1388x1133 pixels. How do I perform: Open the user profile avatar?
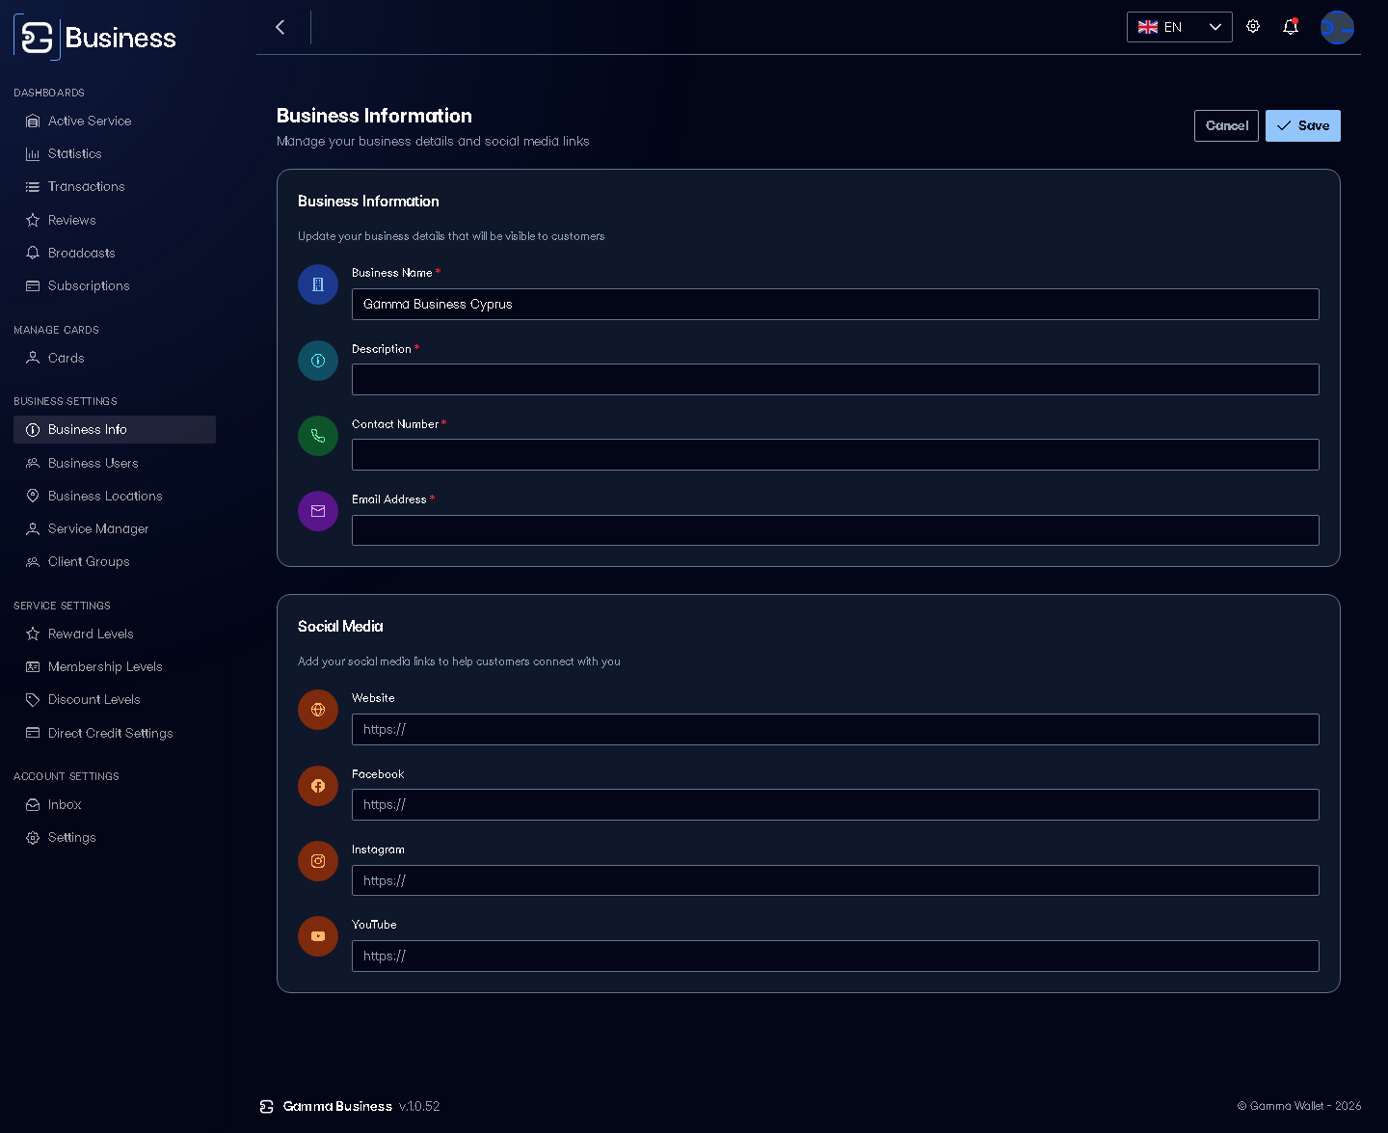tap(1337, 27)
